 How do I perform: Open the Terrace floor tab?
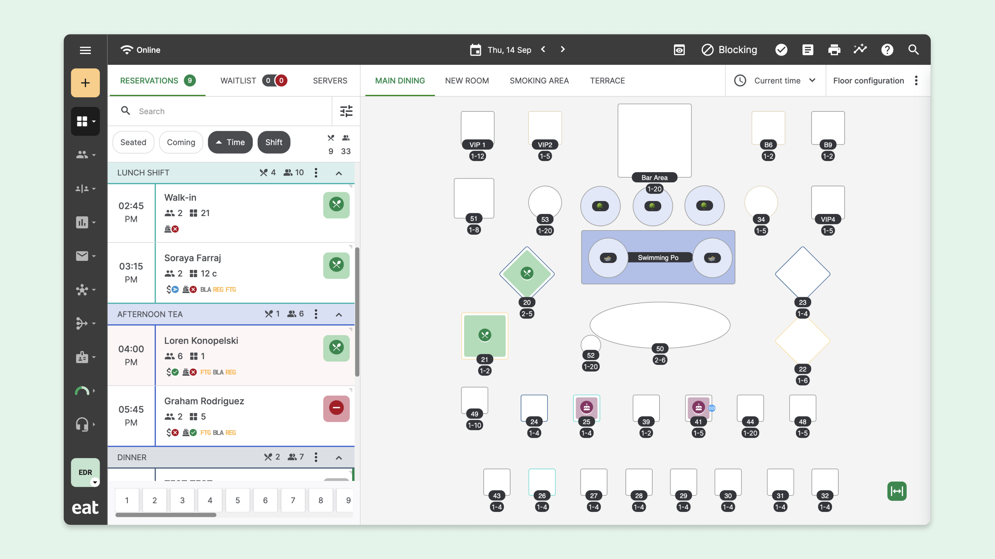click(607, 81)
